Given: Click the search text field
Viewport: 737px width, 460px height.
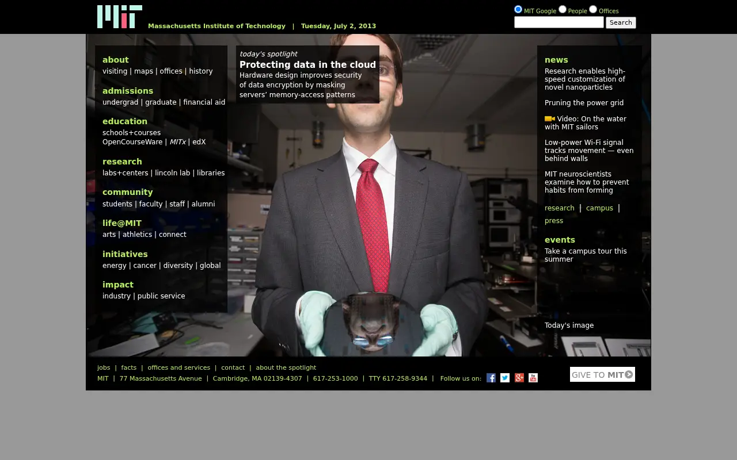Looking at the screenshot, I should point(559,22).
